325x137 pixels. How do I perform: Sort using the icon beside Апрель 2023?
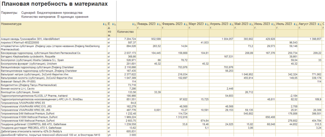[x=231, y=24]
